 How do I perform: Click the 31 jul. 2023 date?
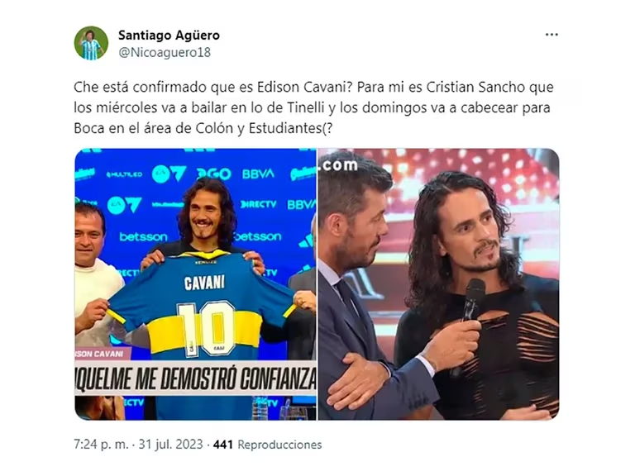coord(170,445)
